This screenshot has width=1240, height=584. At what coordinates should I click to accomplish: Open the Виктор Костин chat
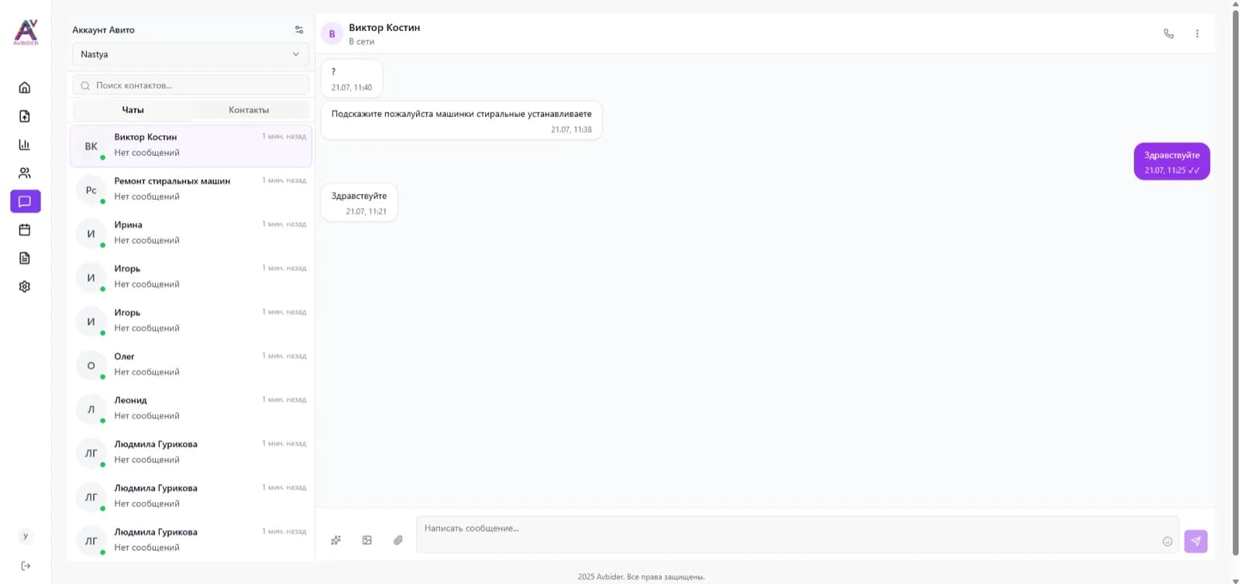(x=191, y=146)
